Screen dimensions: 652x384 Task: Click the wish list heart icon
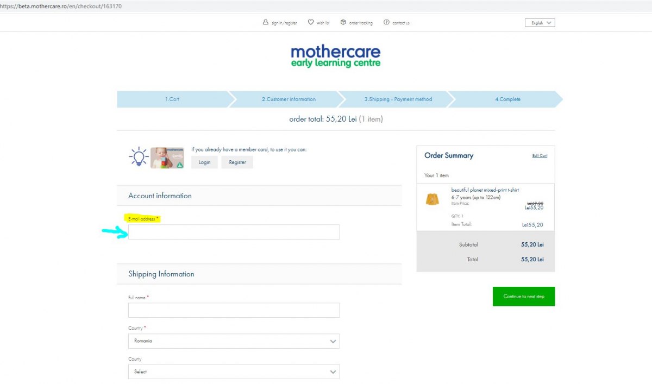tap(311, 23)
